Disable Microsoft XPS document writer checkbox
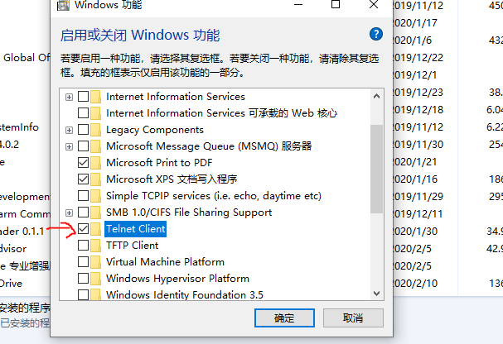The height and width of the screenshot is (344, 503). click(83, 179)
